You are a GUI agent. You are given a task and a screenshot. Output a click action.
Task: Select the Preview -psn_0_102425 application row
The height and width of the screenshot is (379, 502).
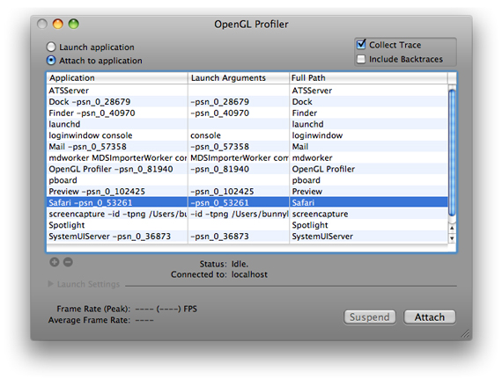tap(117, 192)
